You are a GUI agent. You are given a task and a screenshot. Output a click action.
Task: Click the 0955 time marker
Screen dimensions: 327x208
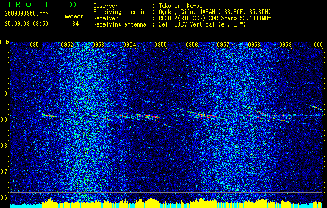pyautogui.click(x=161, y=45)
